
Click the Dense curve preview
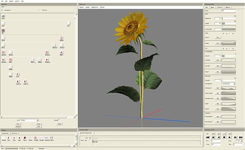[229, 109]
